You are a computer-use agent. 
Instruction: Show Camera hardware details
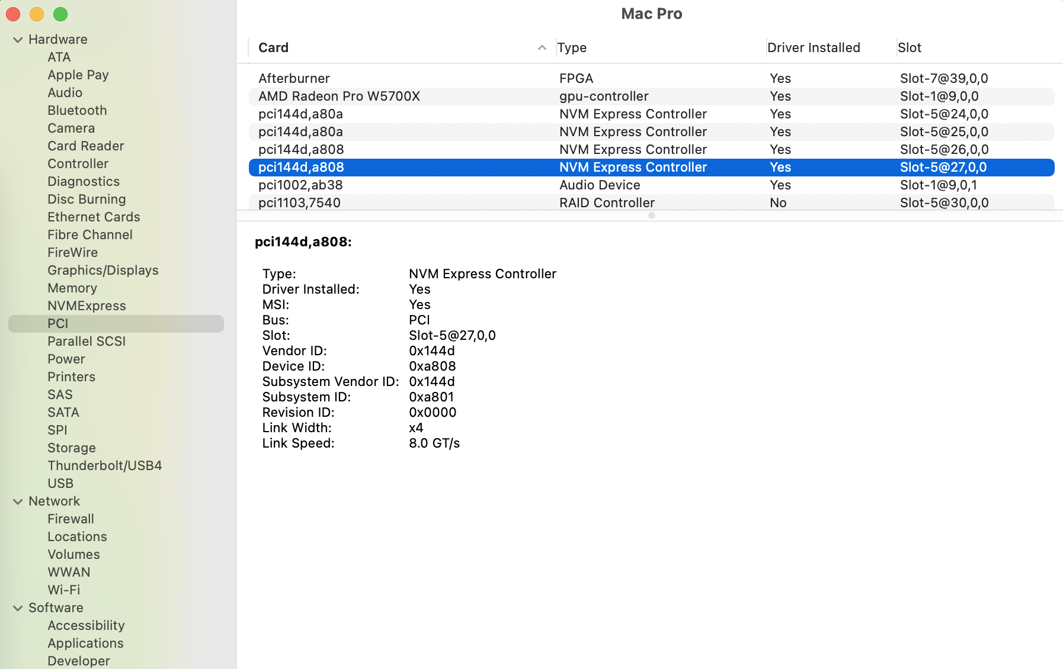(71, 128)
